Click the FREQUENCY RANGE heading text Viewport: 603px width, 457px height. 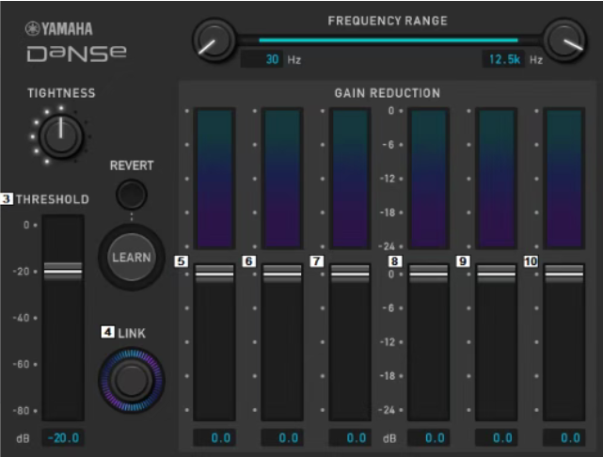click(388, 21)
